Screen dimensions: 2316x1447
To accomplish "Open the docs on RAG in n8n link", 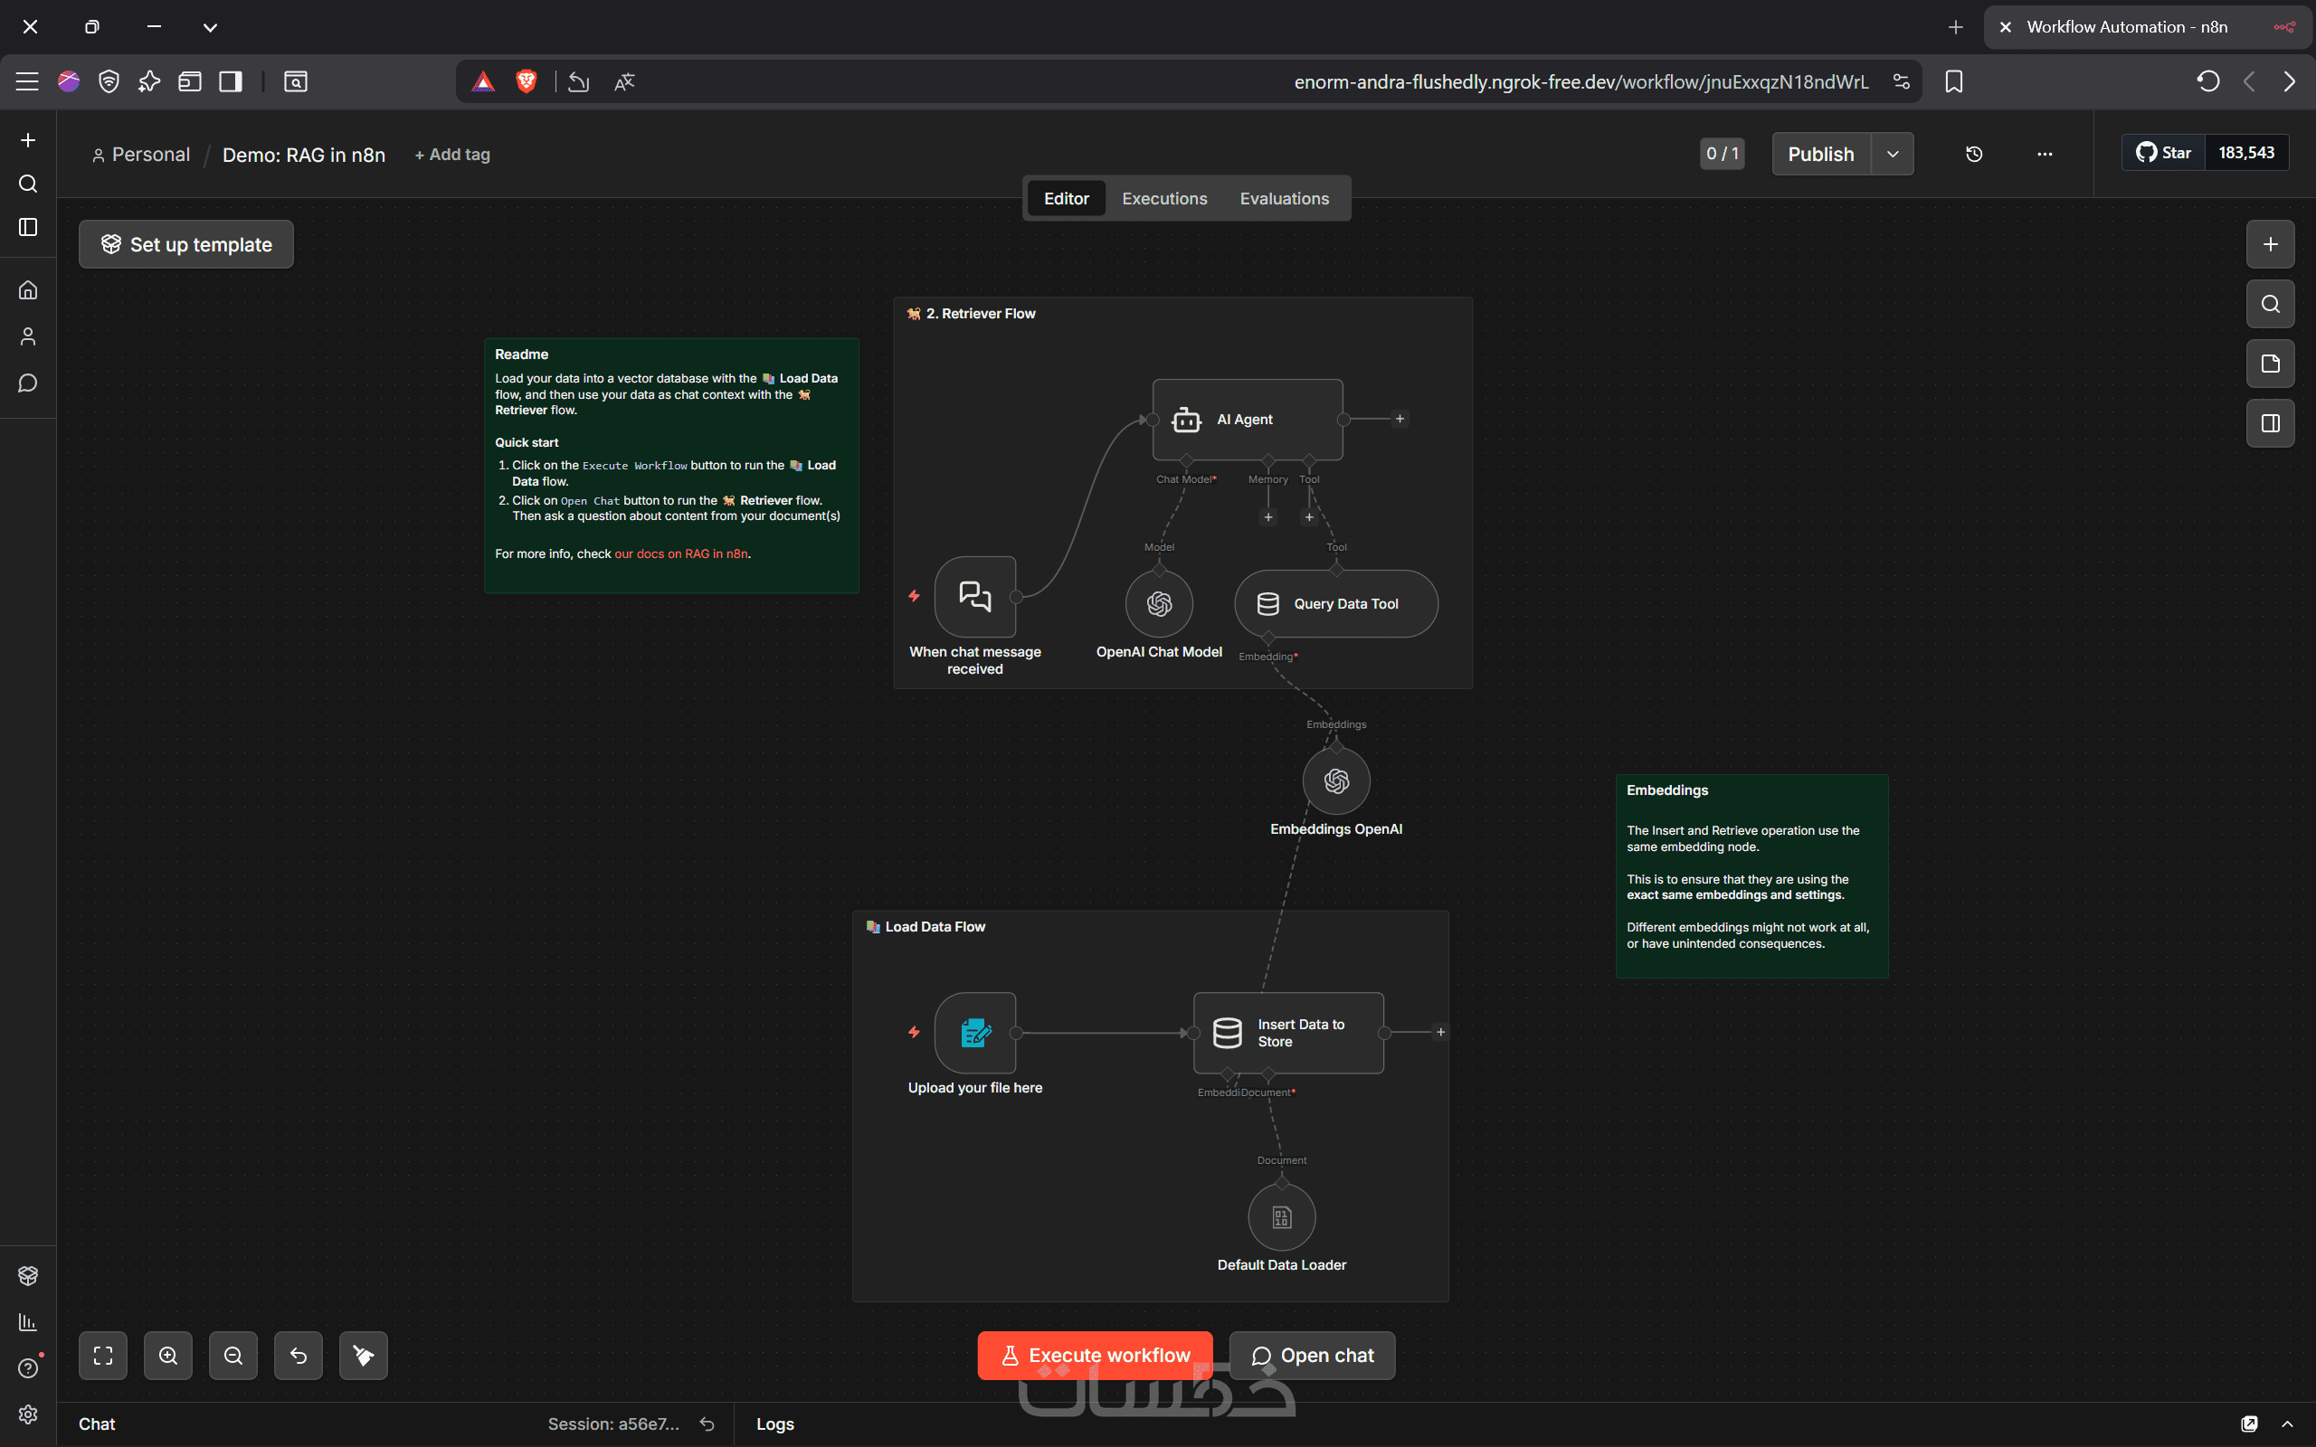I will tap(680, 554).
